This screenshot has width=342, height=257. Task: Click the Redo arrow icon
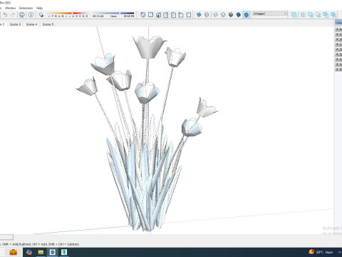click(x=13, y=15)
